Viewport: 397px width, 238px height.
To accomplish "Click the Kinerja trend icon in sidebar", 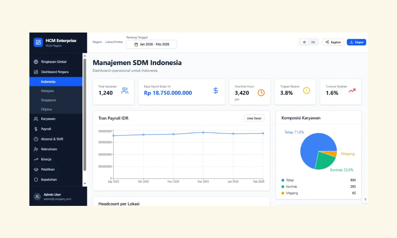I will click(36, 159).
